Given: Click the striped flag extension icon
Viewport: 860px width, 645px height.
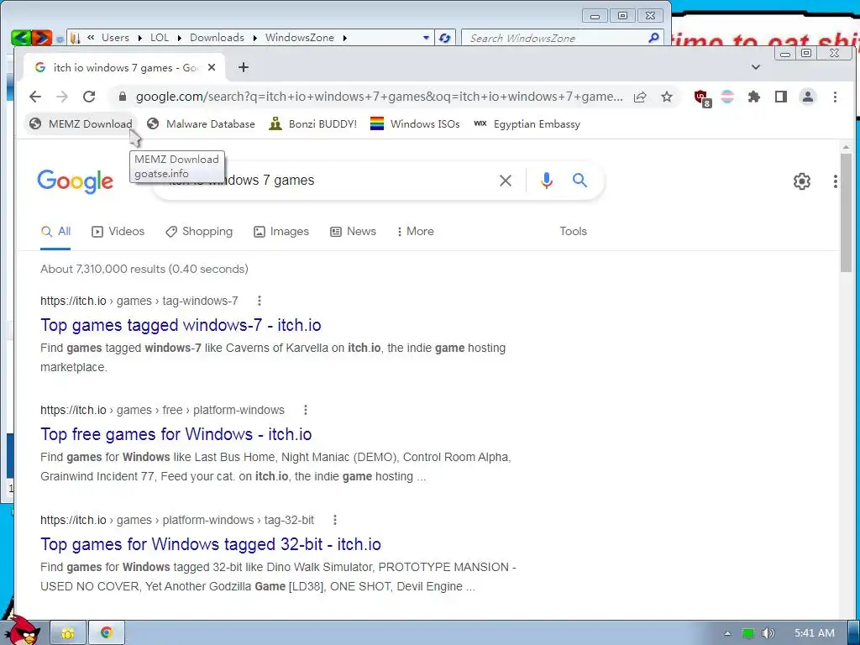Looking at the screenshot, I should click(727, 97).
